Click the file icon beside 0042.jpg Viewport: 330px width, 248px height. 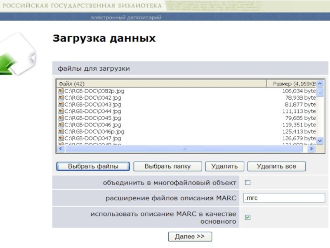pyautogui.click(x=61, y=98)
